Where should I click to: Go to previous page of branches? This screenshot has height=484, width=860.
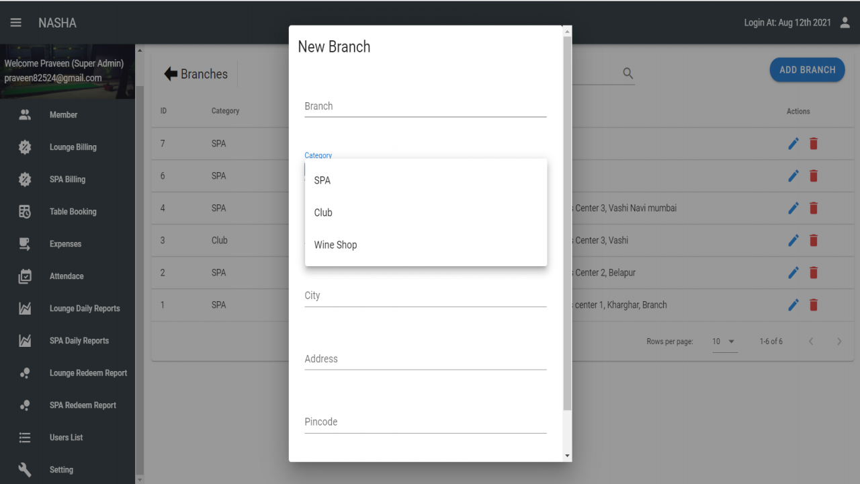pos(811,341)
